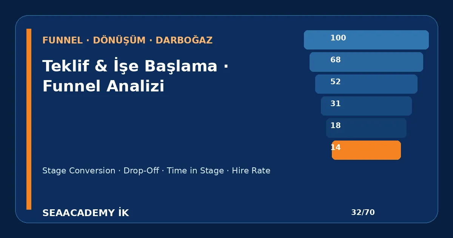
Task: Select the orange funnel bar labeled 14
Action: [366, 150]
